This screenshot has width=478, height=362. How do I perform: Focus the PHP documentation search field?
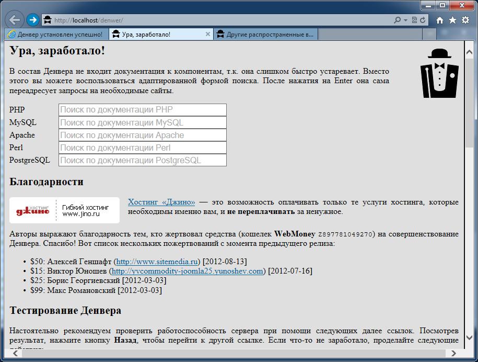[142, 110]
